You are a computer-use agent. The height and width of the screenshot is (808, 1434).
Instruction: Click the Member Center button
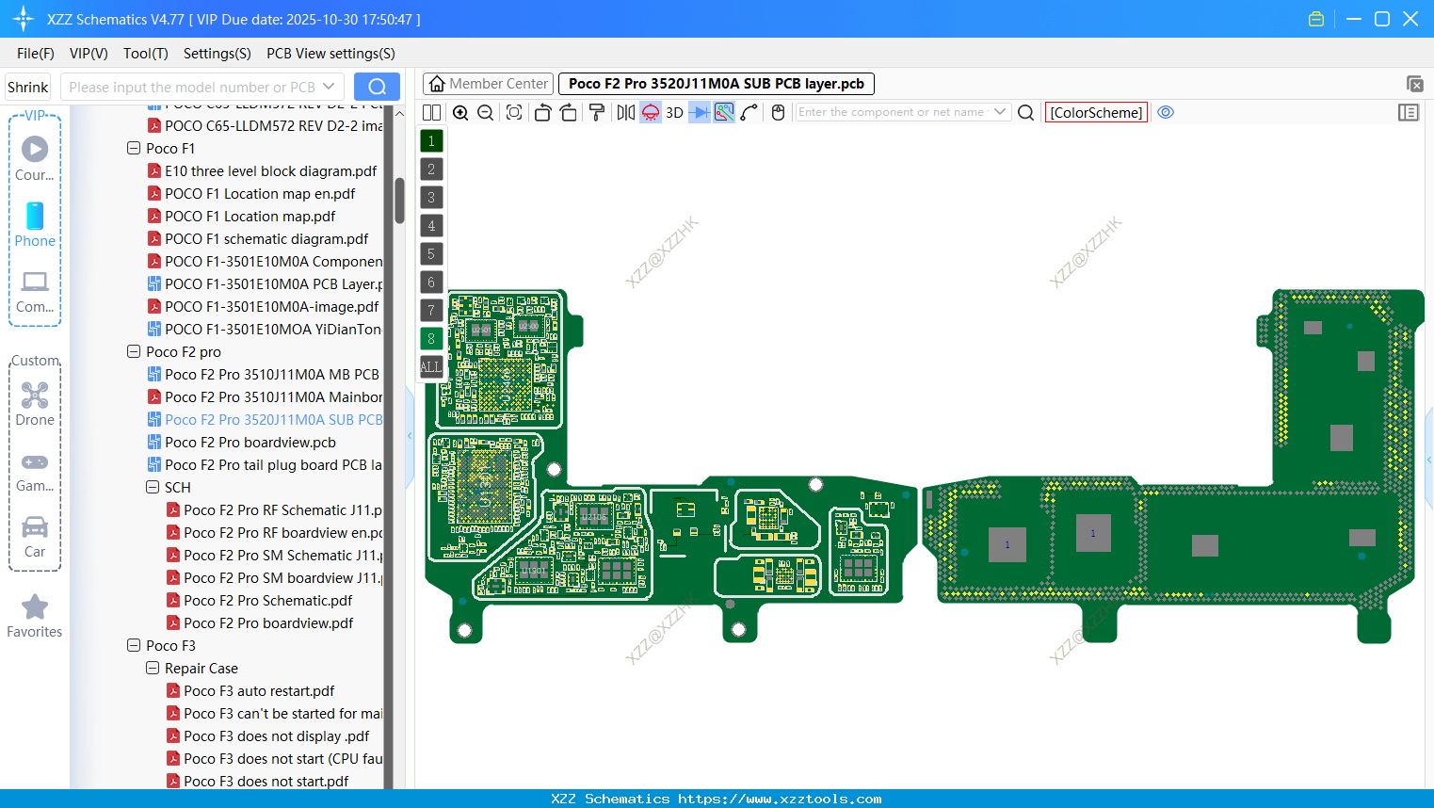487,83
